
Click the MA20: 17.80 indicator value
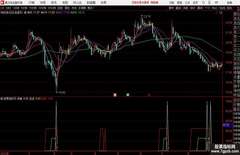coord(63,13)
